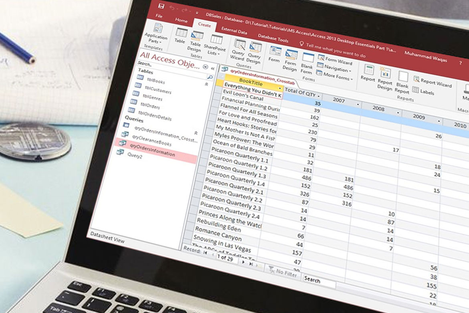
Task: Click the Undo icon in quick access toolbar
Action: 172,8
